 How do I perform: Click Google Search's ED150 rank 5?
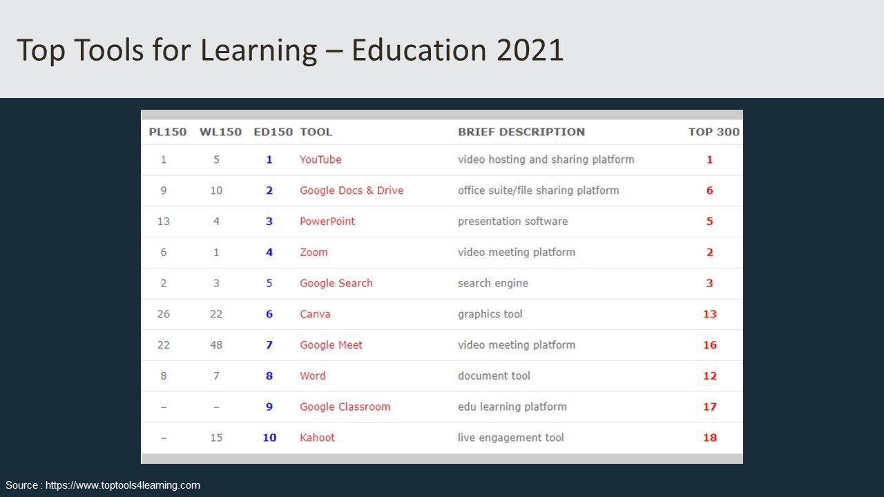click(x=269, y=283)
